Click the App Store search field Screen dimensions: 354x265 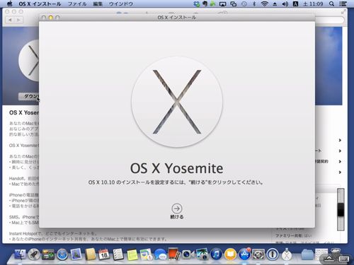pos(329,20)
